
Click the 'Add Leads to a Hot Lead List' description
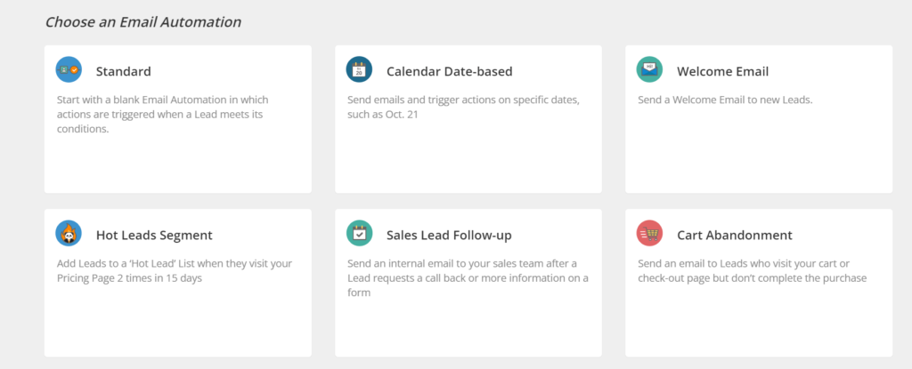coord(175,271)
